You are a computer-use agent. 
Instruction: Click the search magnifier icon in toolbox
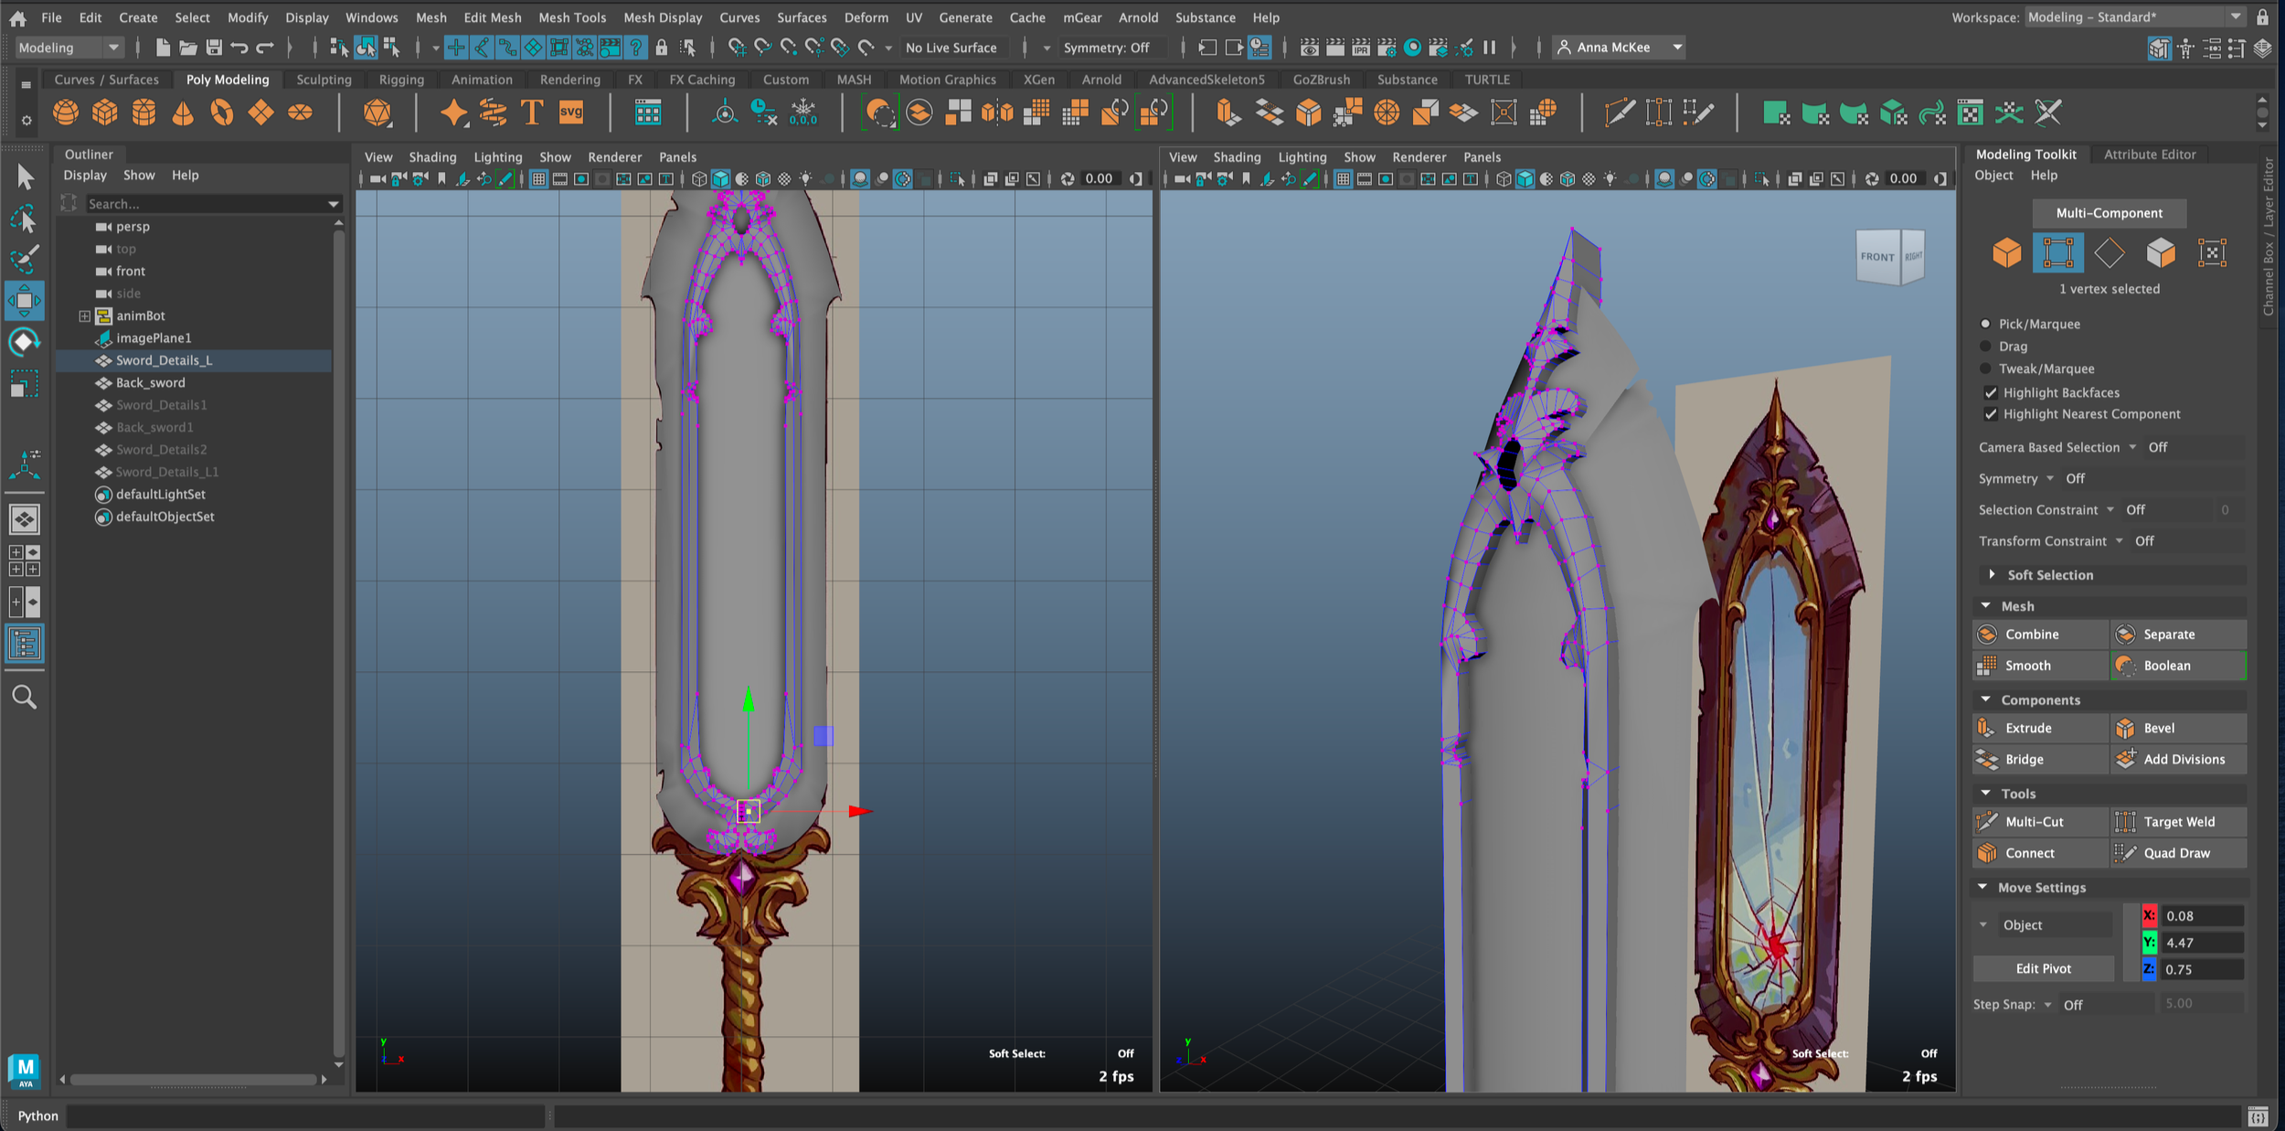(x=25, y=699)
